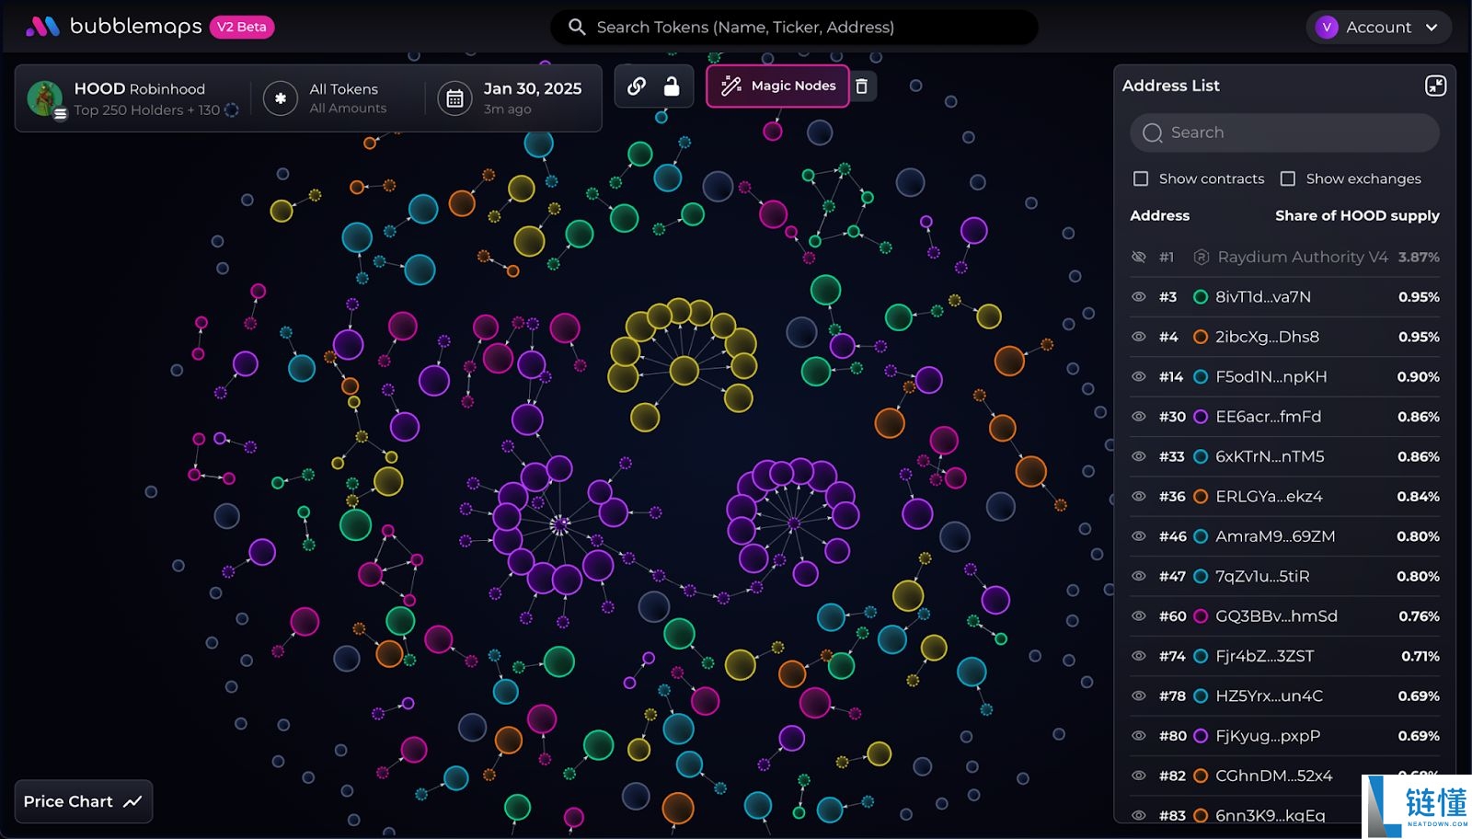Hide address #3 8ivT1d...va7N

[x=1139, y=297]
